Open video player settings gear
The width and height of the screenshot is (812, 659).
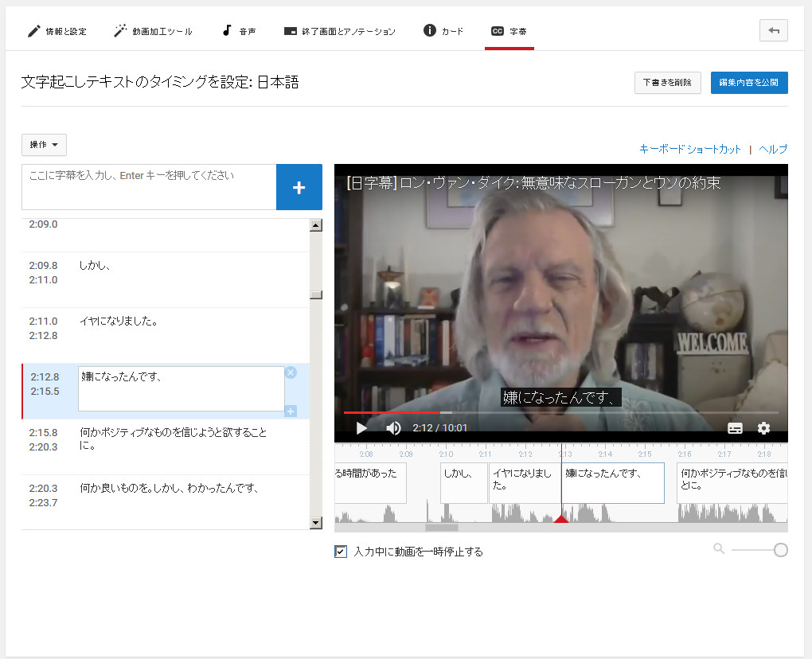click(763, 428)
